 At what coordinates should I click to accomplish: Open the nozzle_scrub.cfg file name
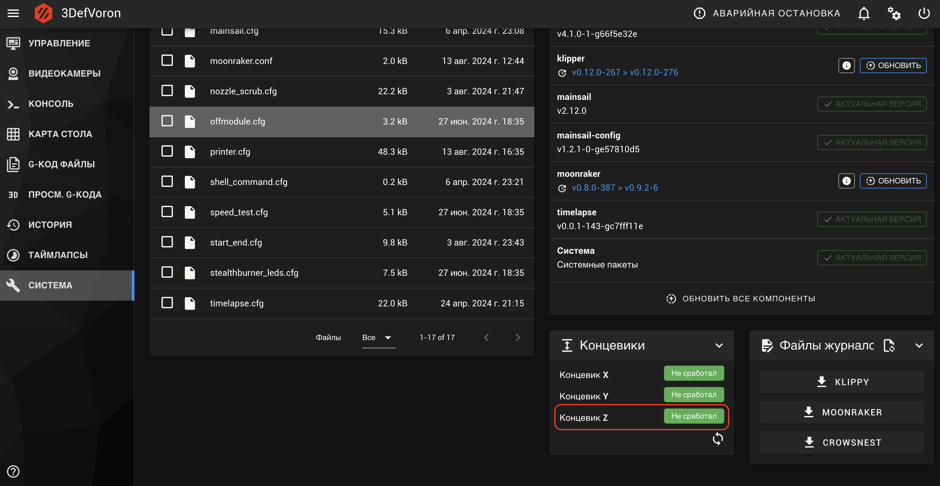point(244,91)
